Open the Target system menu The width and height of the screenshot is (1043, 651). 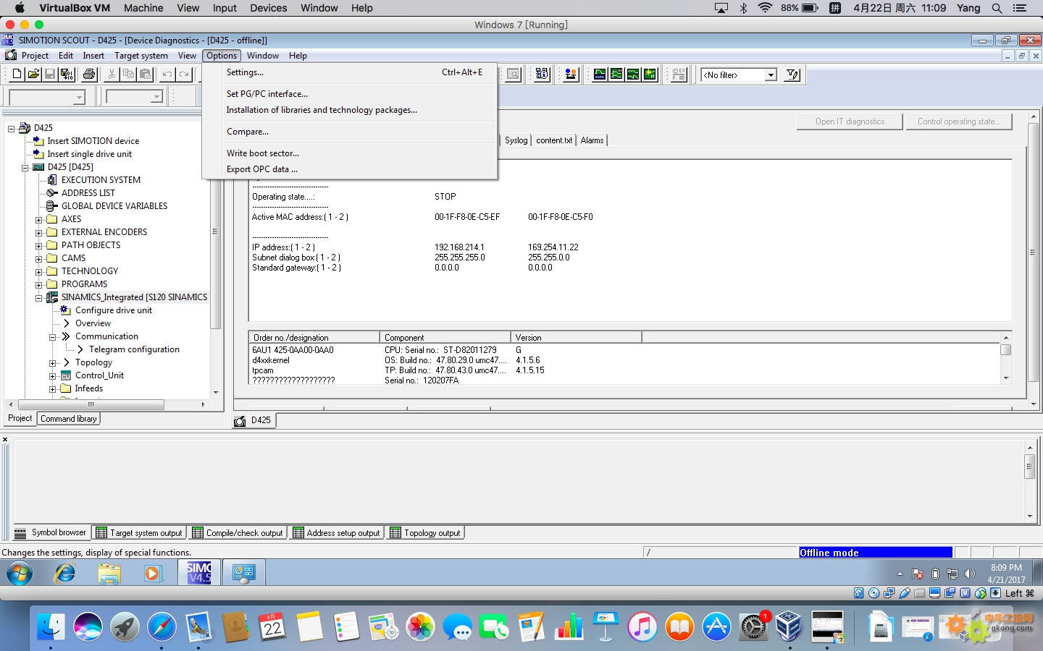click(x=141, y=56)
